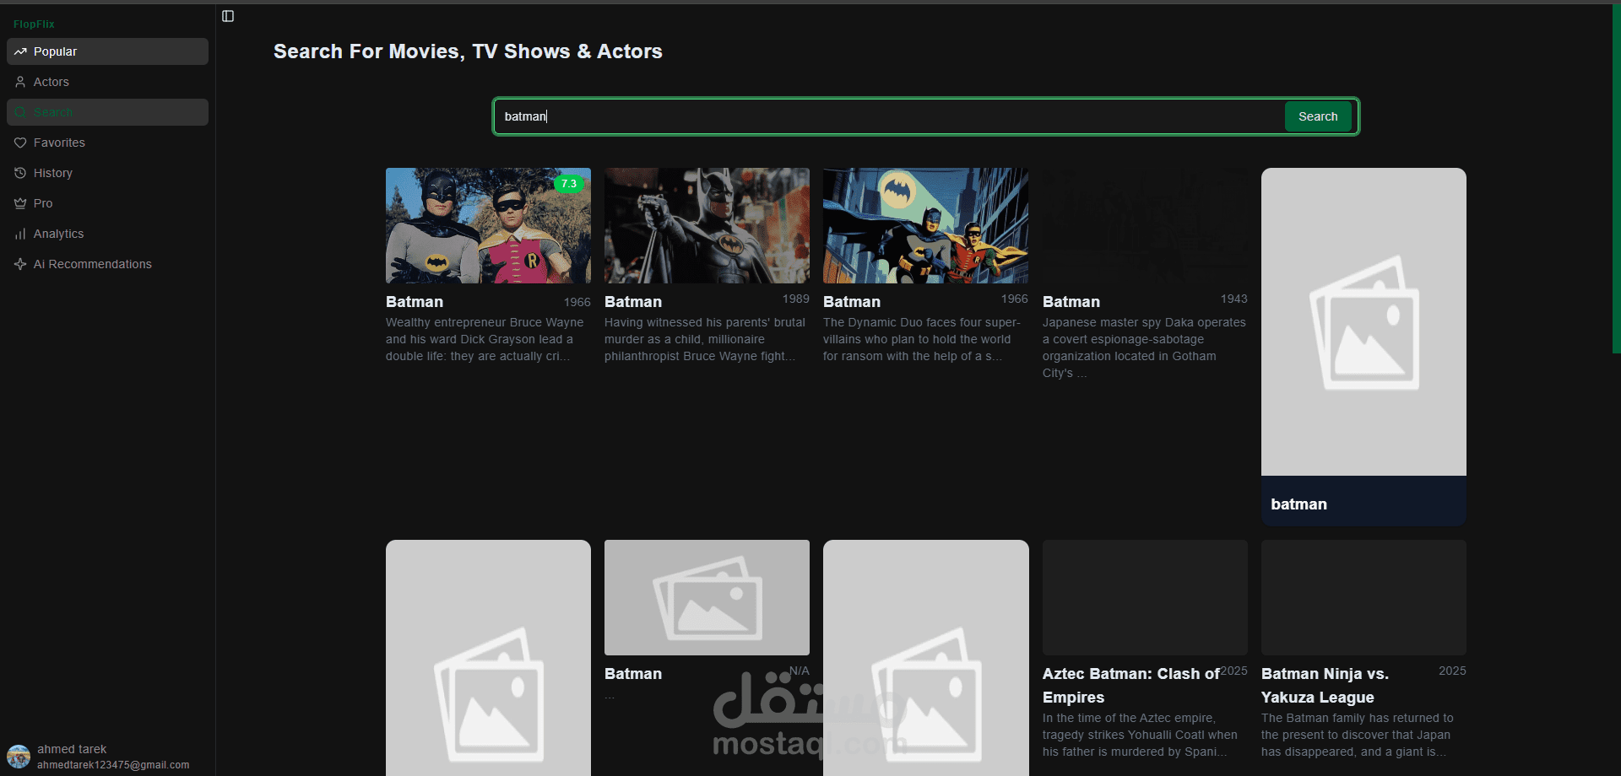
Task: Click the ahmedtarek123475@gmail.com email text
Action: 113,765
